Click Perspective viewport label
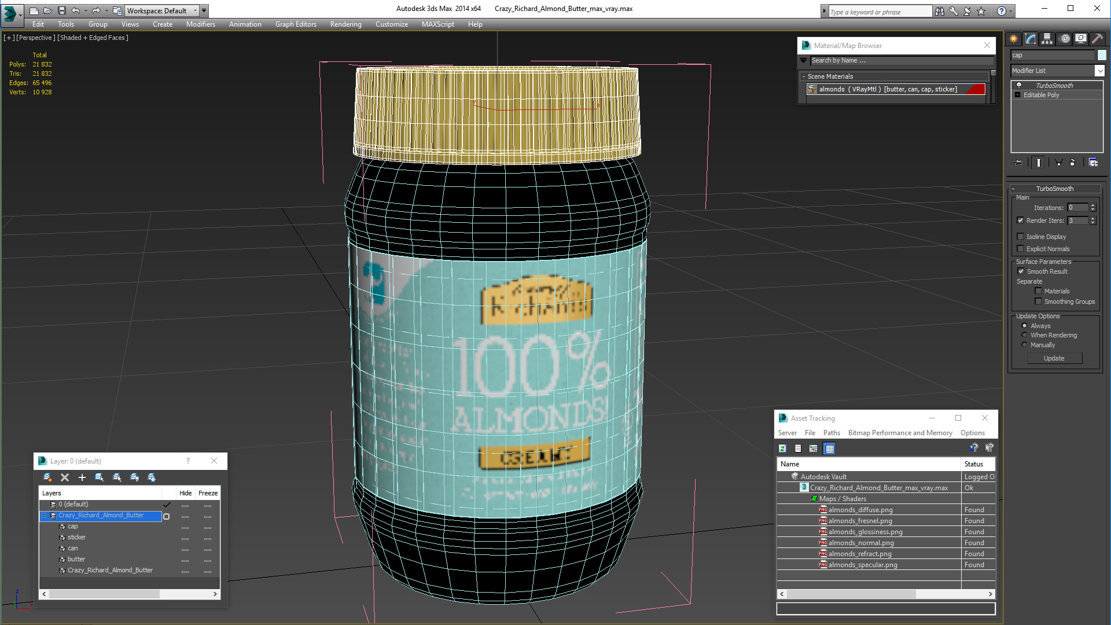1111x625 pixels. tap(36, 38)
